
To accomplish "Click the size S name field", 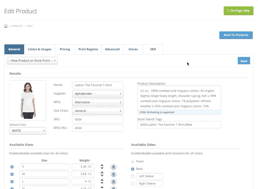I will 44,166.
